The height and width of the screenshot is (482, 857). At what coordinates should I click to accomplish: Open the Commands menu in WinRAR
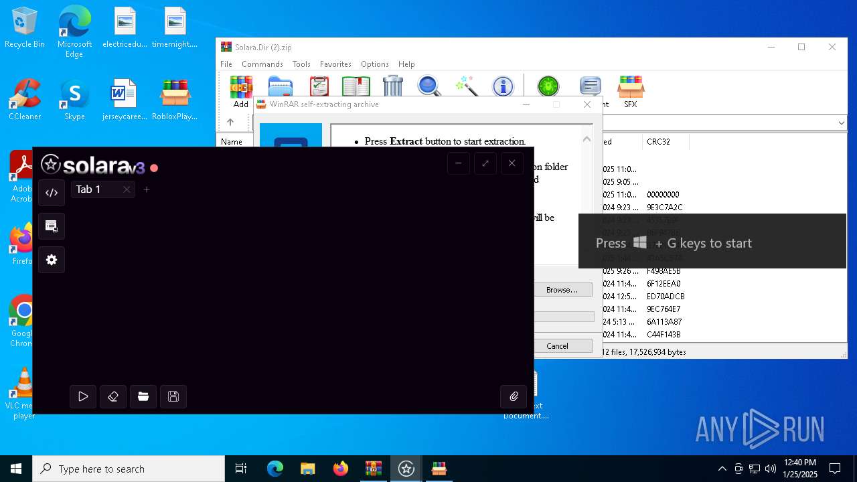coord(262,64)
